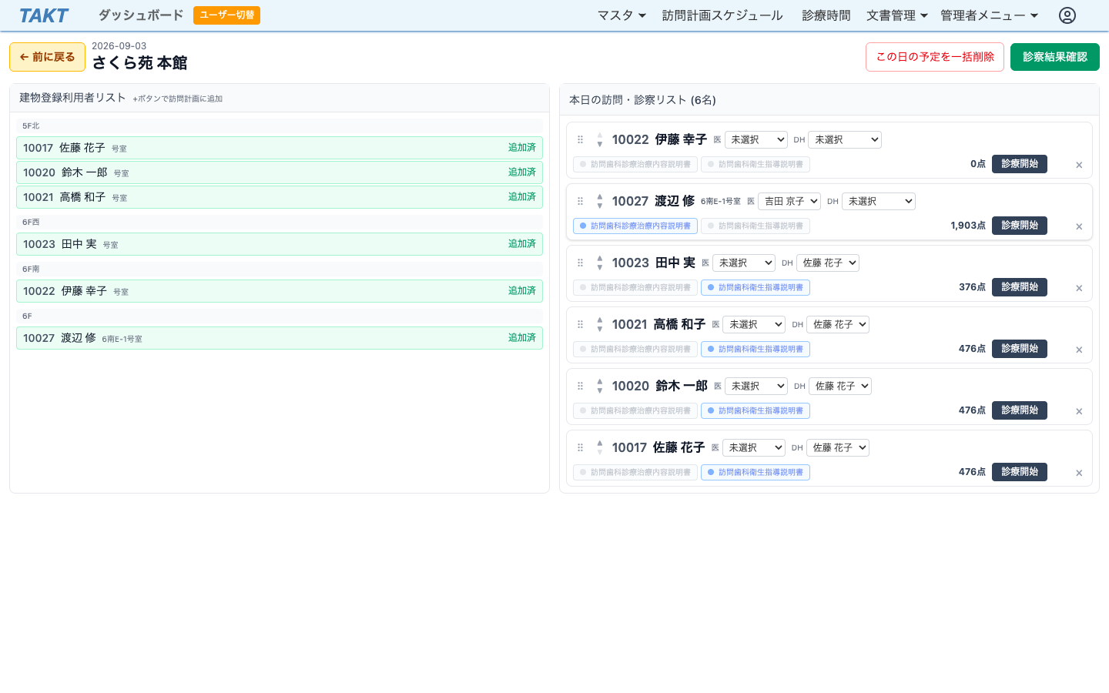
Task: Open doctor dropdown for 10022 伊藤 幸子
Action: 756,139
